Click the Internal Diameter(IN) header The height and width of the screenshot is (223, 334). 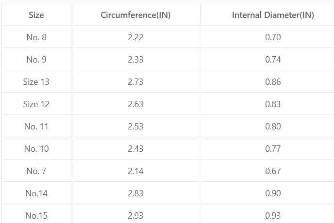pyautogui.click(x=273, y=15)
